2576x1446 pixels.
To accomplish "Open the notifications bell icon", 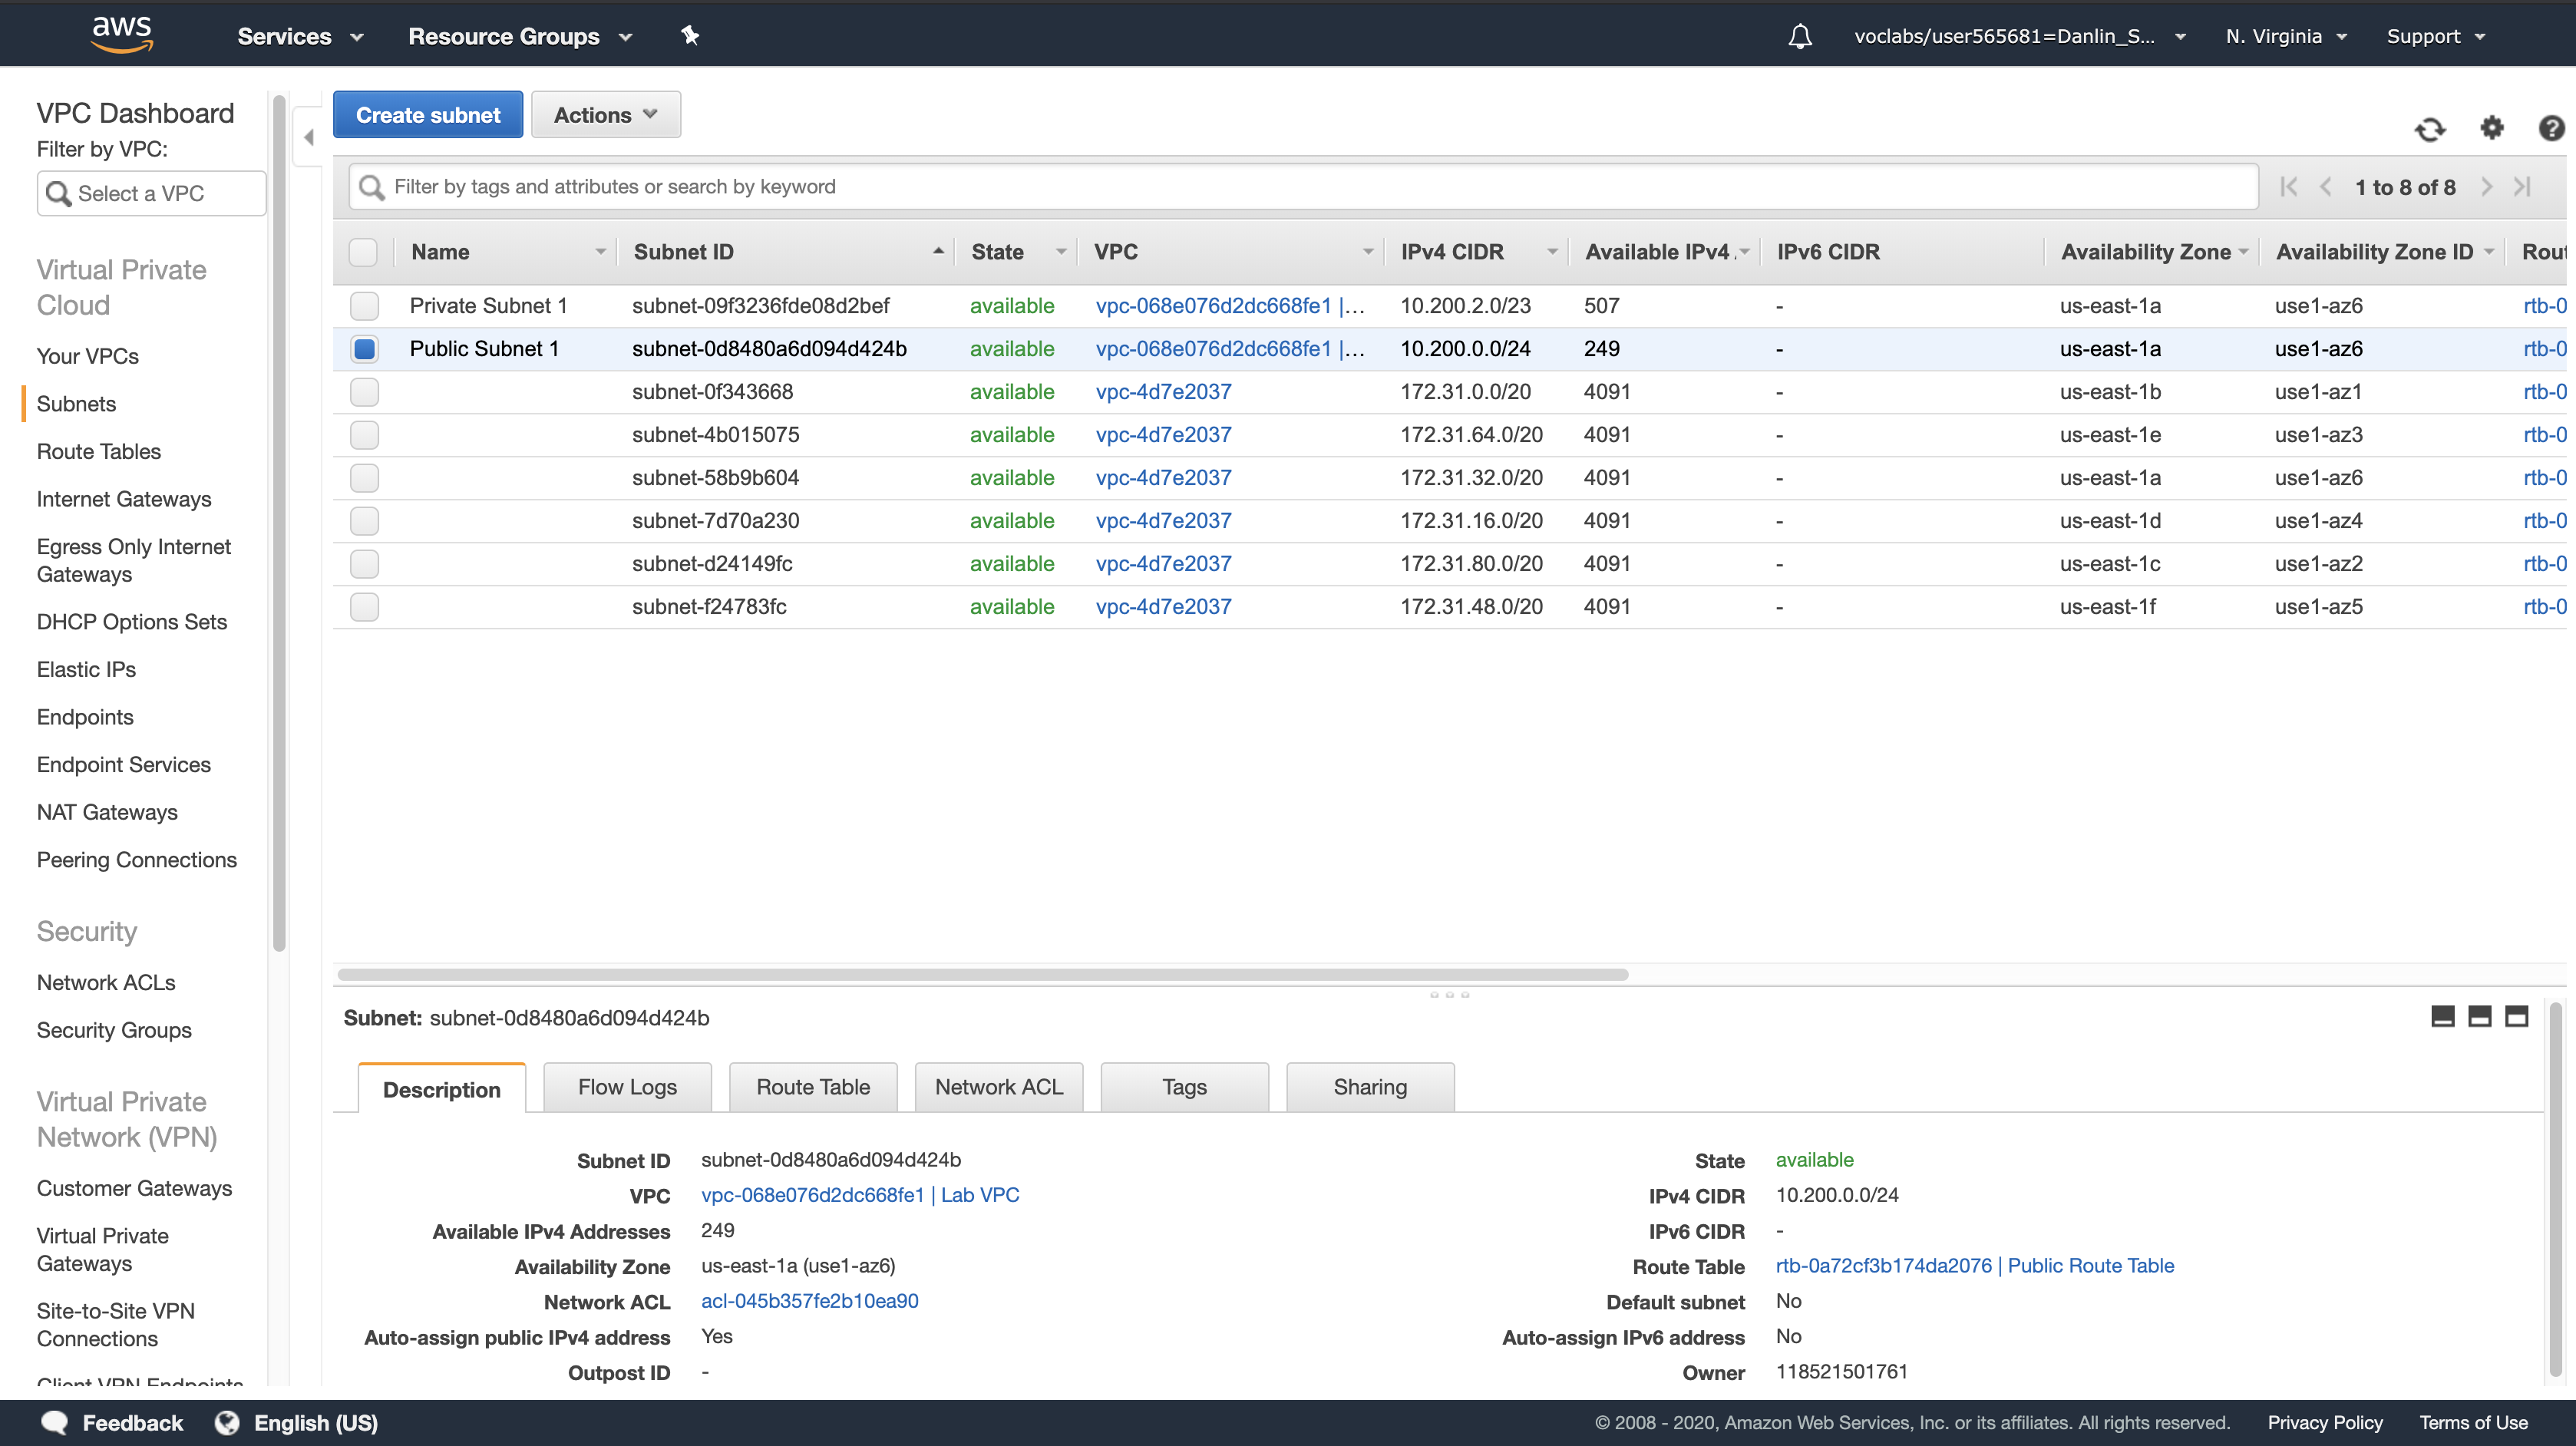I will 1800,36.
